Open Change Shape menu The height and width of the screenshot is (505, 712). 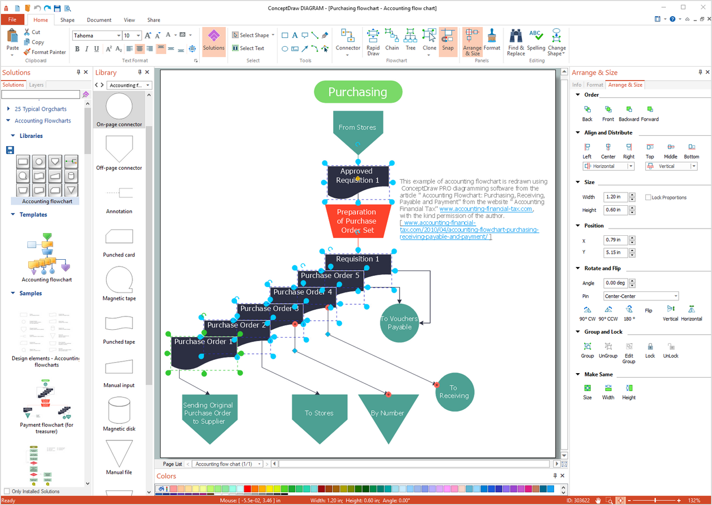point(556,42)
